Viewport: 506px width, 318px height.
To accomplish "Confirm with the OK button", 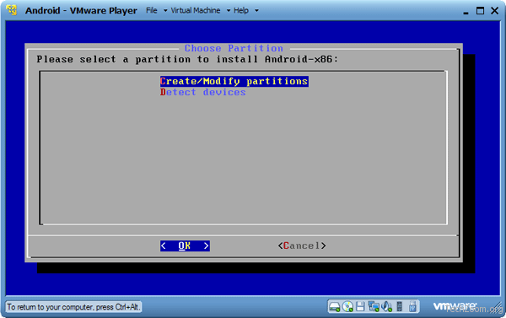I will (185, 246).
